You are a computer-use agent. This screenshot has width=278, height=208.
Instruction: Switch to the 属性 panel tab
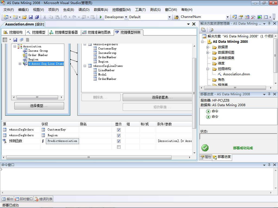point(206,157)
